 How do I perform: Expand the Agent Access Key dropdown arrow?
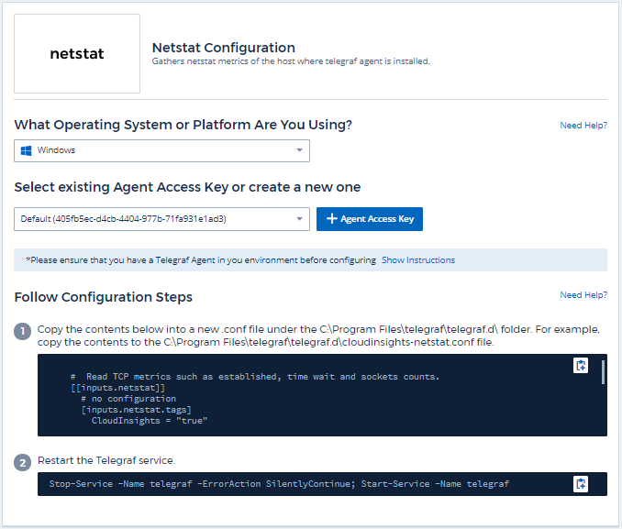299,219
